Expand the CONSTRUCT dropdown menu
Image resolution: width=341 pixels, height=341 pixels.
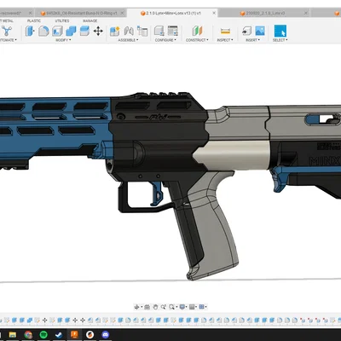click(197, 40)
